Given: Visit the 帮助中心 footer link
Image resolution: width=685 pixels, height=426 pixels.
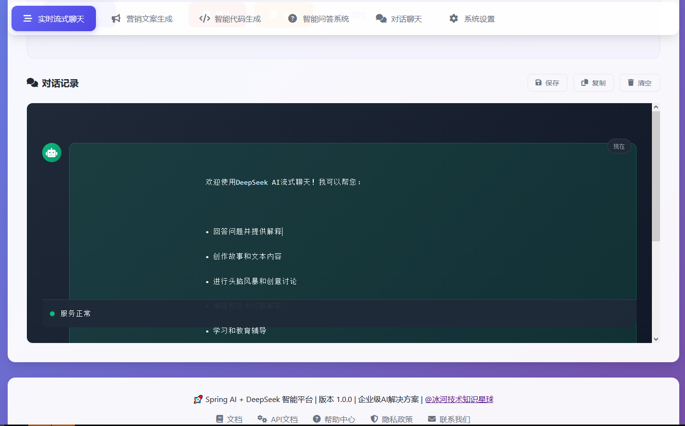Looking at the screenshot, I should pyautogui.click(x=334, y=419).
